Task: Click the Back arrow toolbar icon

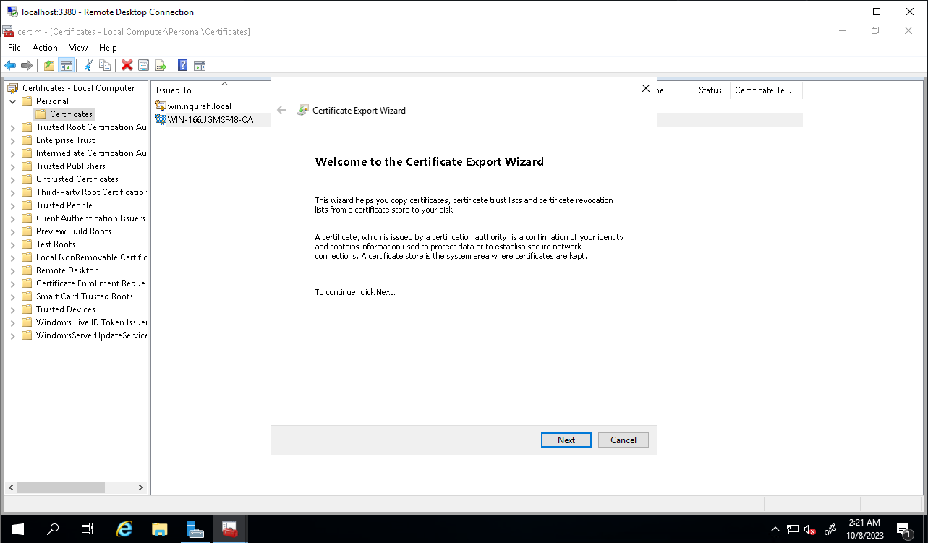Action: 10,66
